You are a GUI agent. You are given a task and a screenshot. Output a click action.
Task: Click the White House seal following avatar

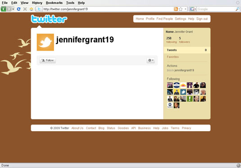point(177,85)
